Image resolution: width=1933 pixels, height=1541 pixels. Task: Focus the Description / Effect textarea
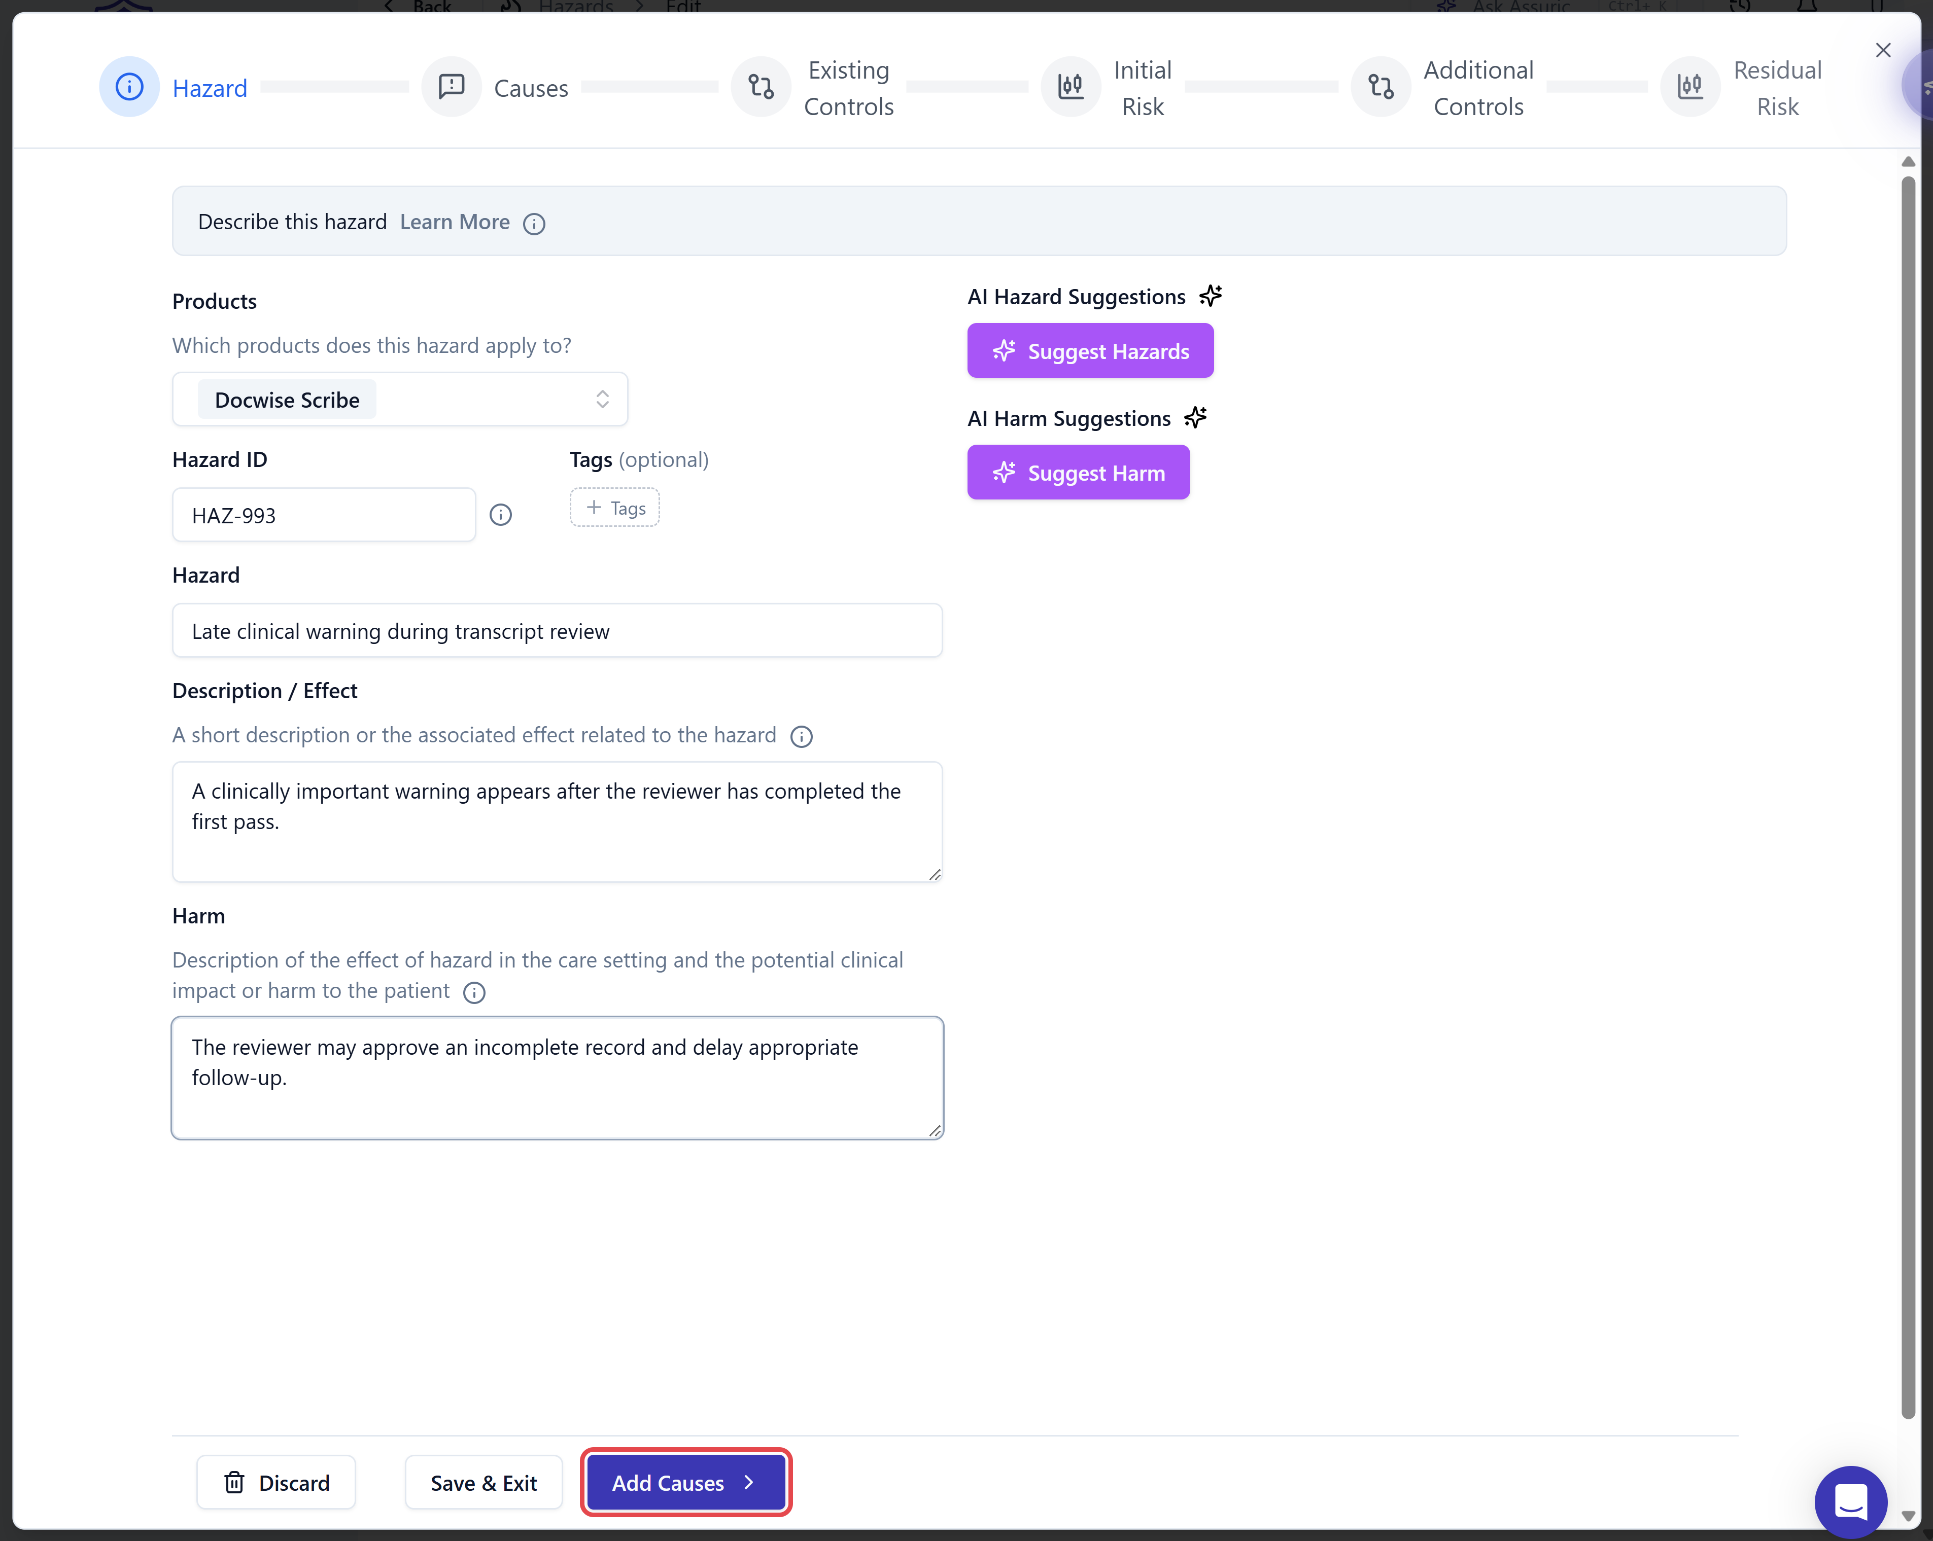click(557, 822)
